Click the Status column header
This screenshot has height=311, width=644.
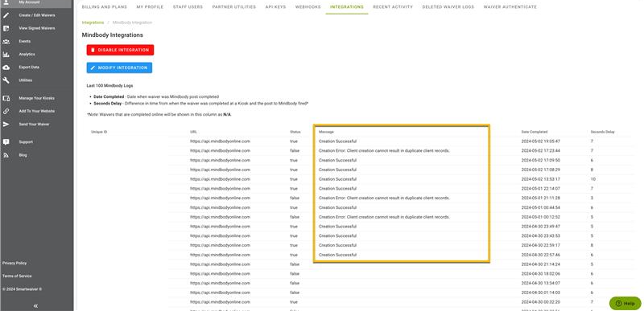tap(295, 132)
